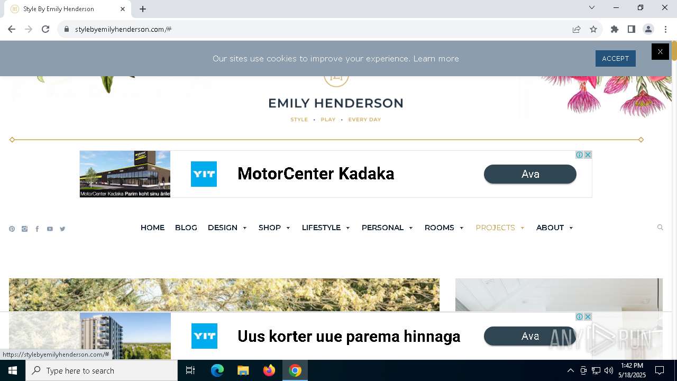The height and width of the screenshot is (381, 677).
Task: Open the SHOP menu item
Action: (270, 228)
